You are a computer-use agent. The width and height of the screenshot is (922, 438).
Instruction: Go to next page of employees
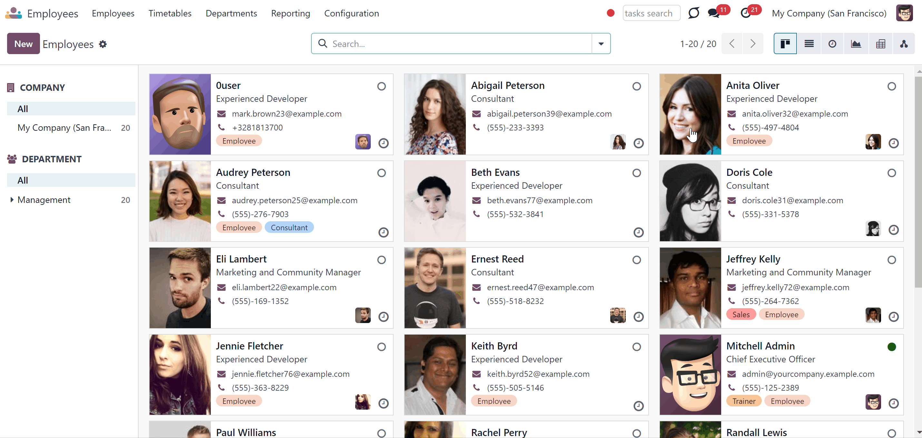pos(753,43)
